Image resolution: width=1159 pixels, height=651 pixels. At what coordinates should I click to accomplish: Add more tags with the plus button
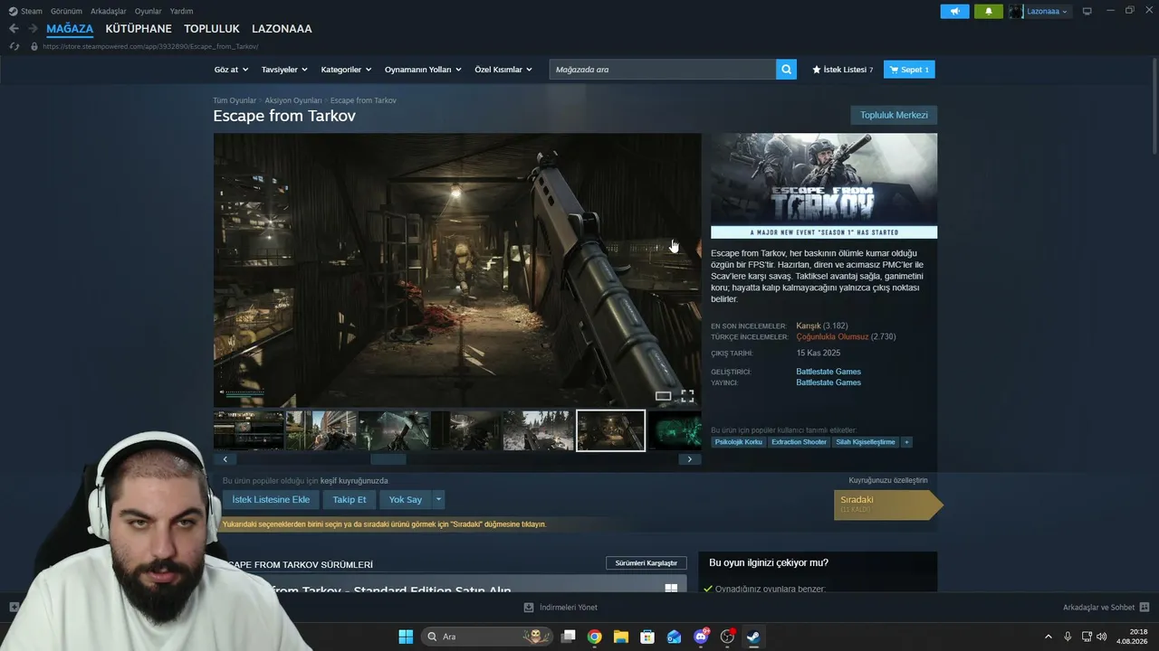click(905, 442)
